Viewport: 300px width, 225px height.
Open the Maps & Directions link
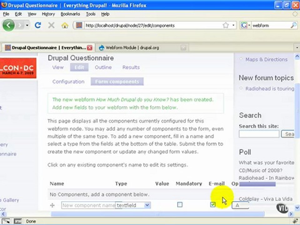(x=266, y=59)
